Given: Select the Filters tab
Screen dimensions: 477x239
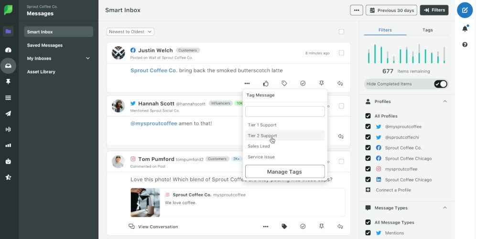Looking at the screenshot, I should pyautogui.click(x=385, y=30).
